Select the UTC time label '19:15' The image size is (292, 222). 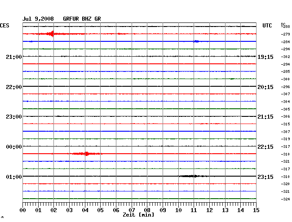point(265,57)
